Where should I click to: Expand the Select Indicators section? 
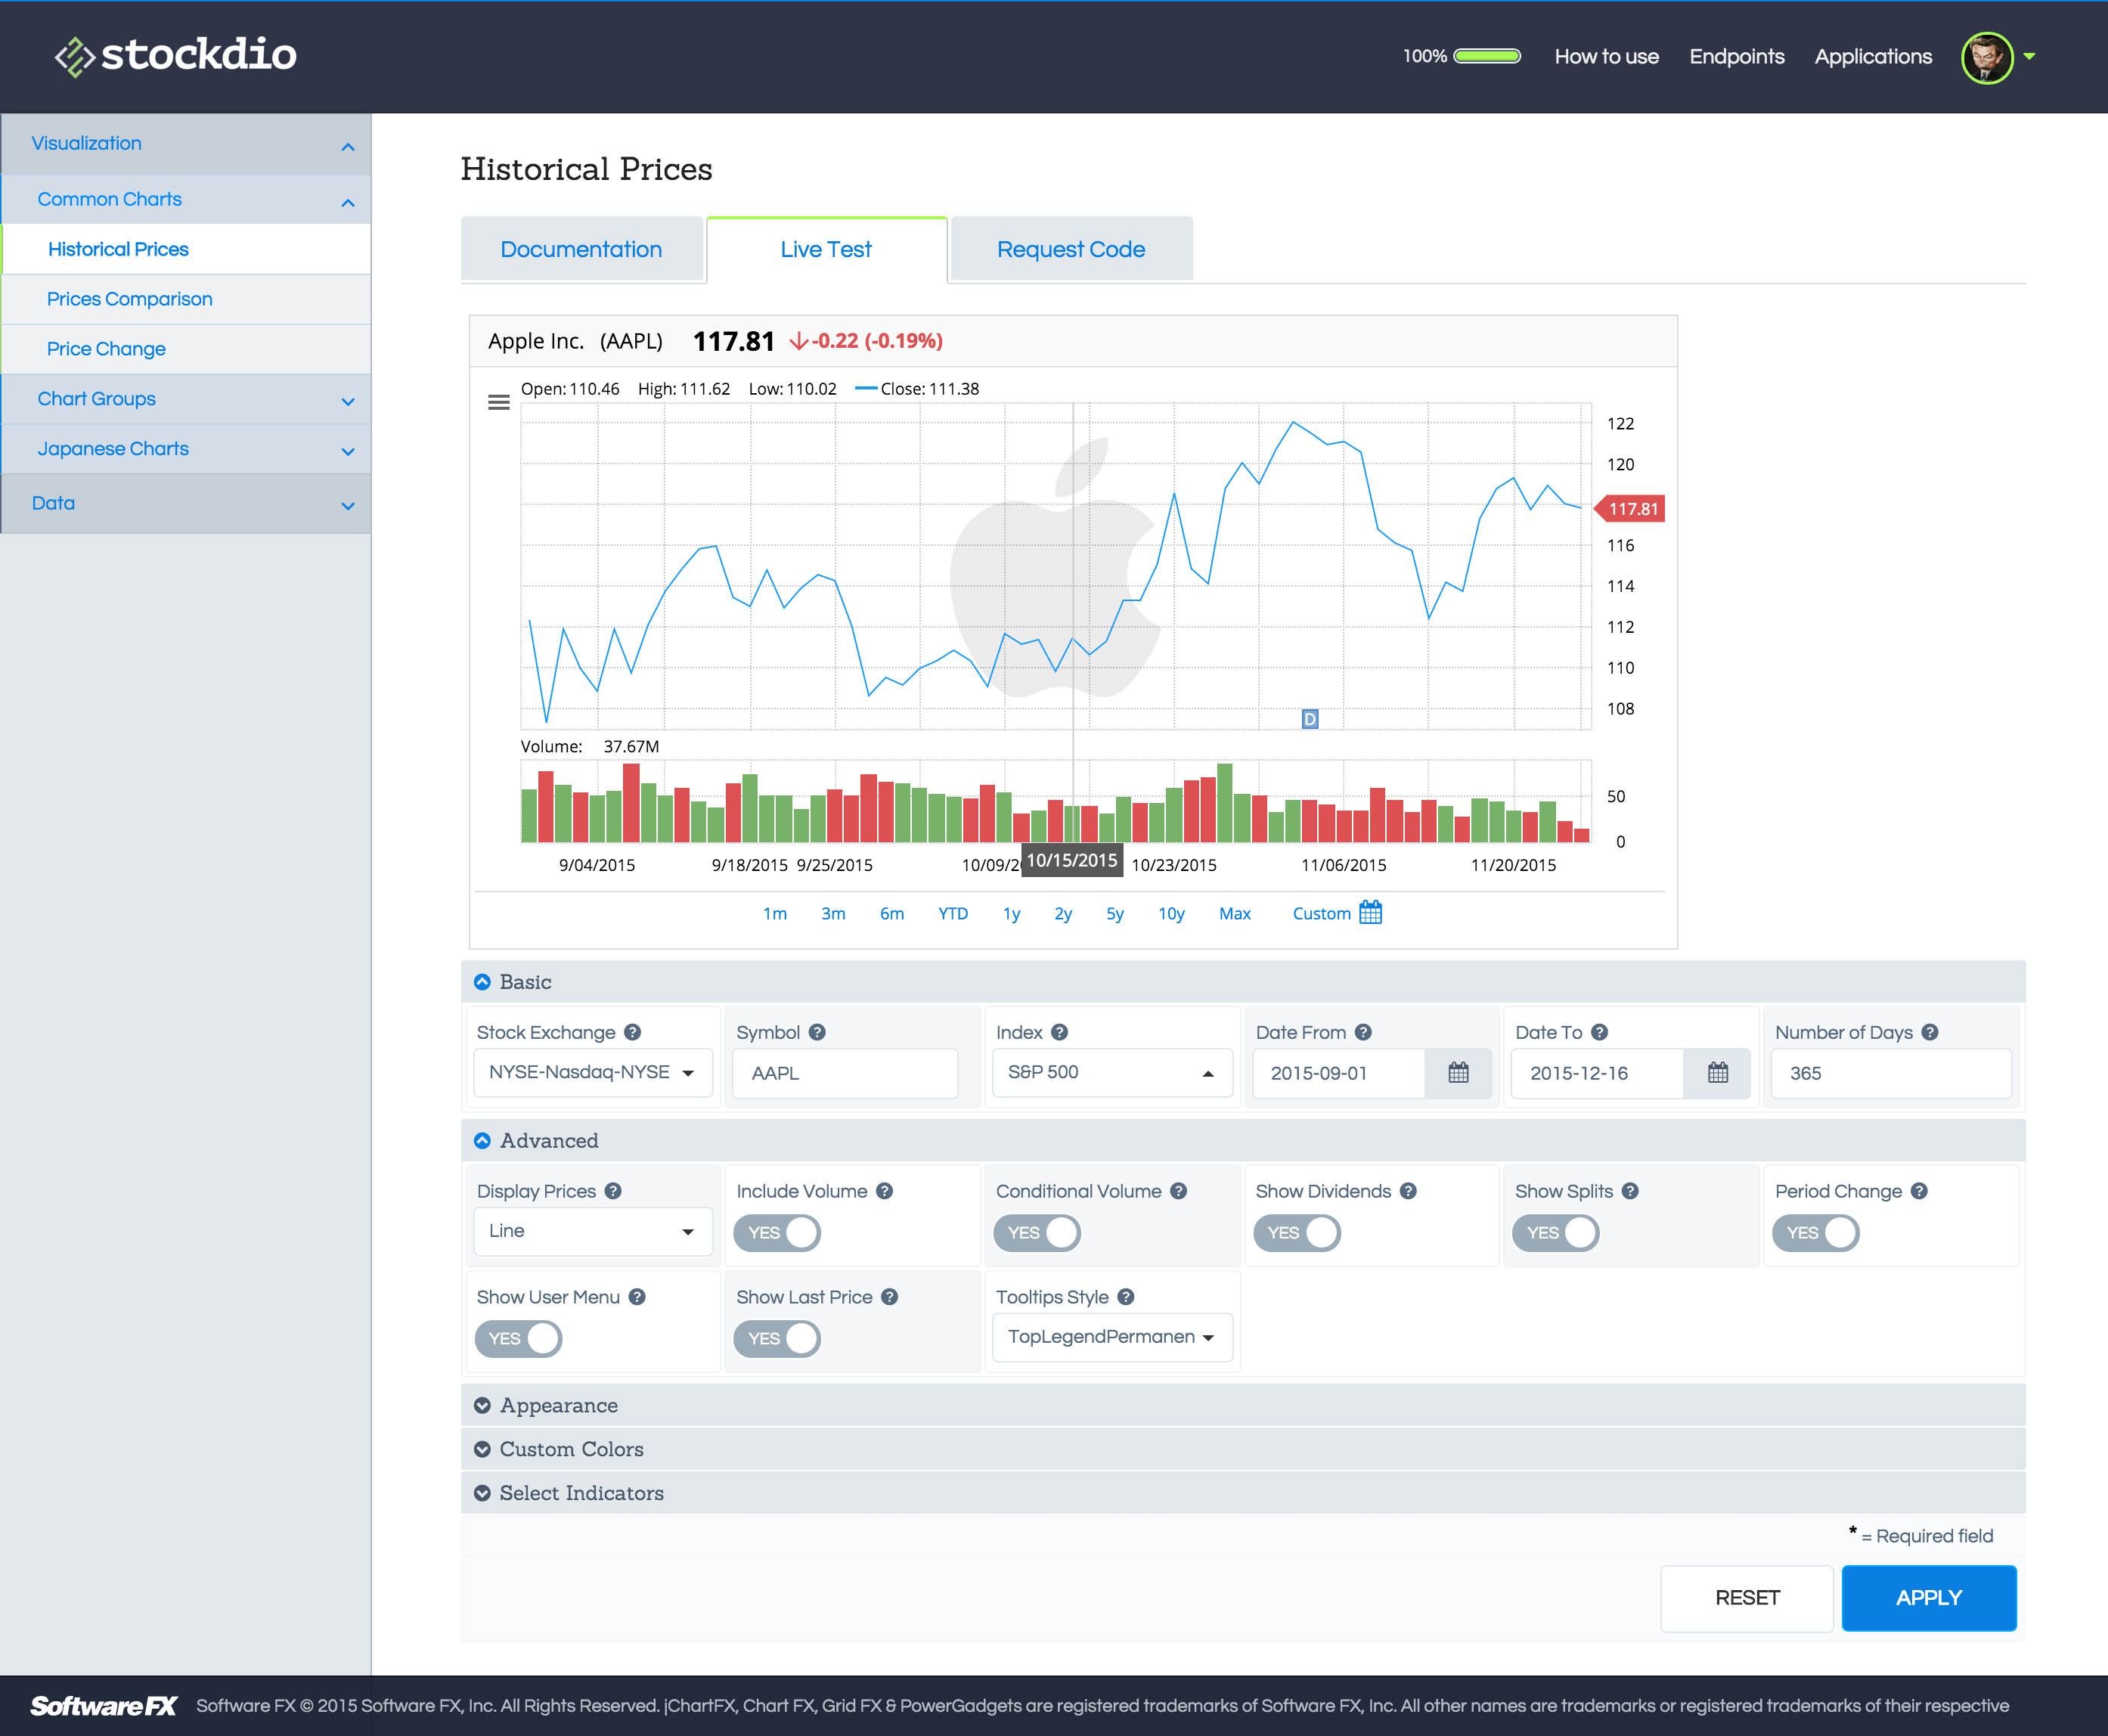[1243, 1493]
